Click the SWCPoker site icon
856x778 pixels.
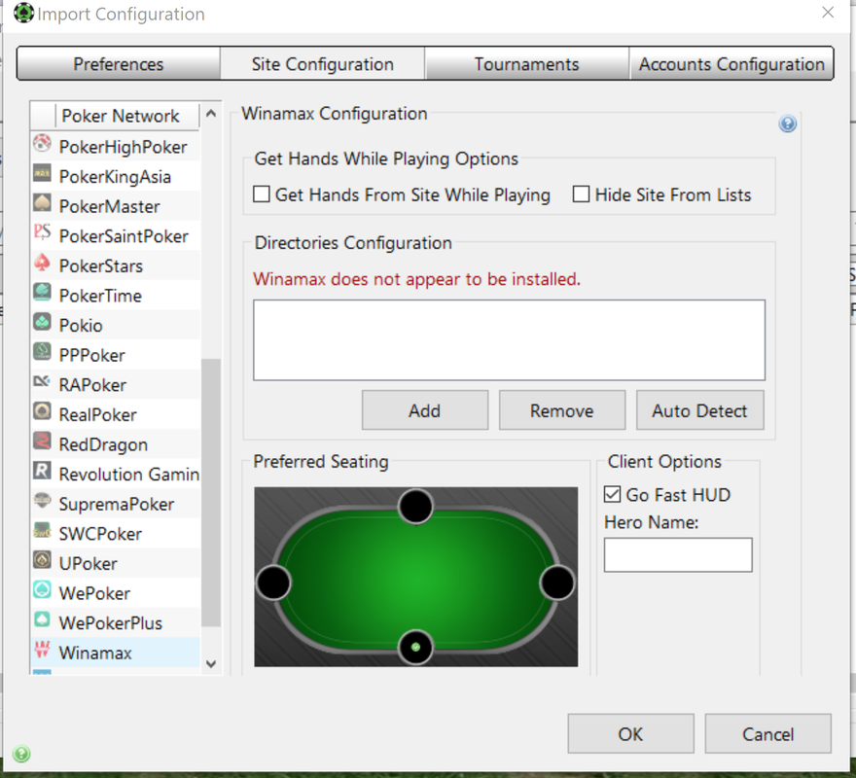42,531
